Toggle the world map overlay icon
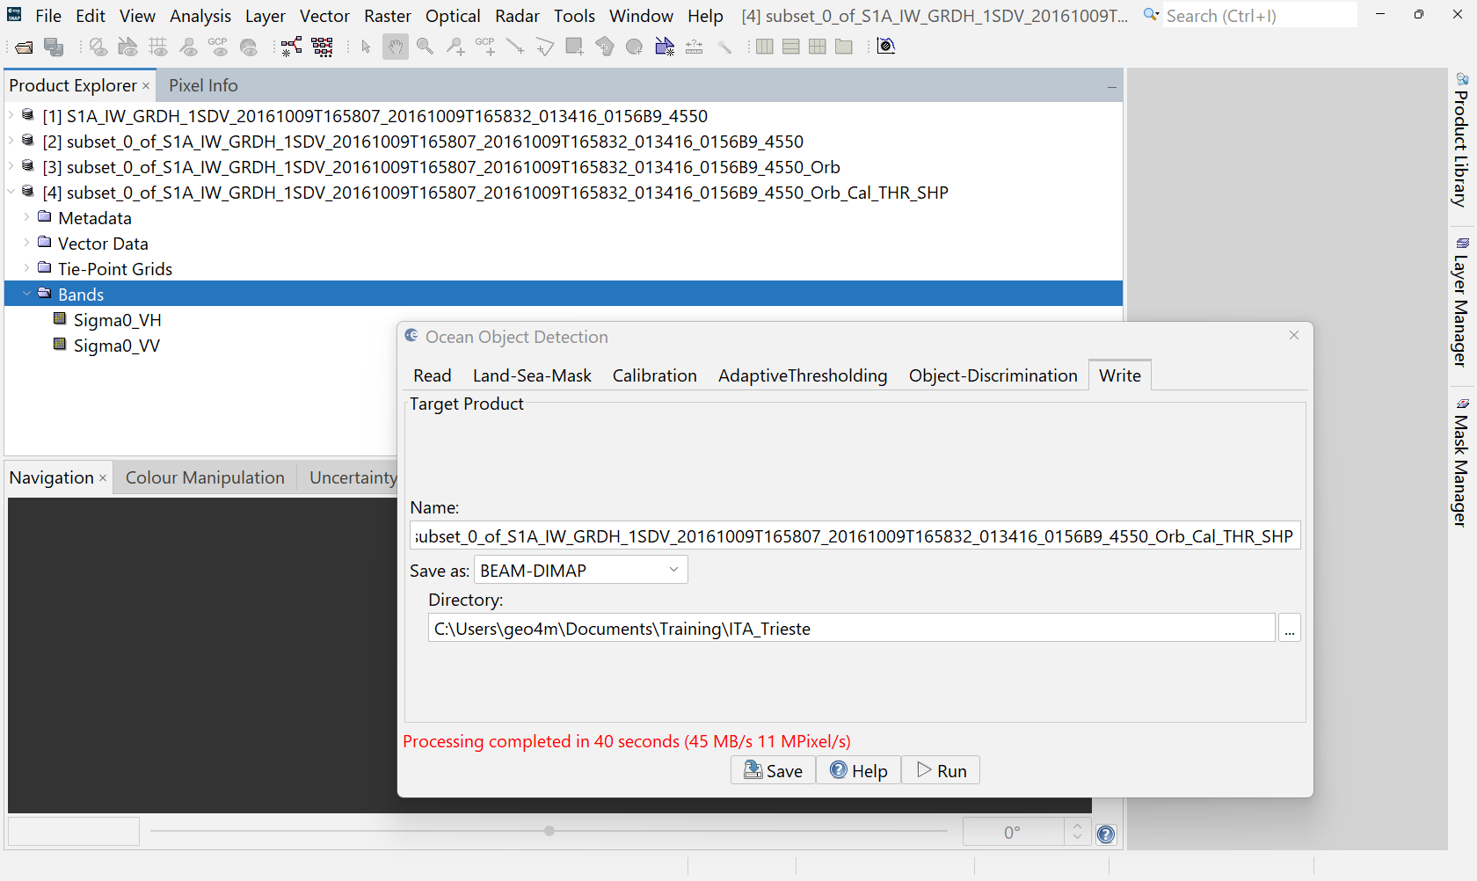 249,47
